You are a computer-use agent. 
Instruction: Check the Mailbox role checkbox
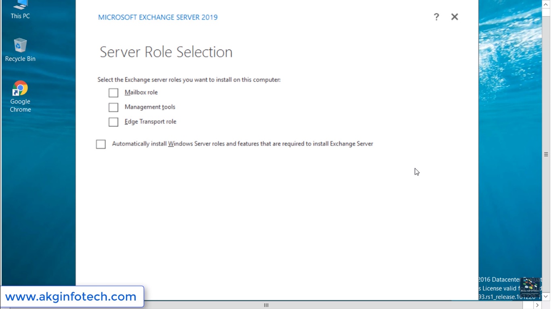coord(113,93)
